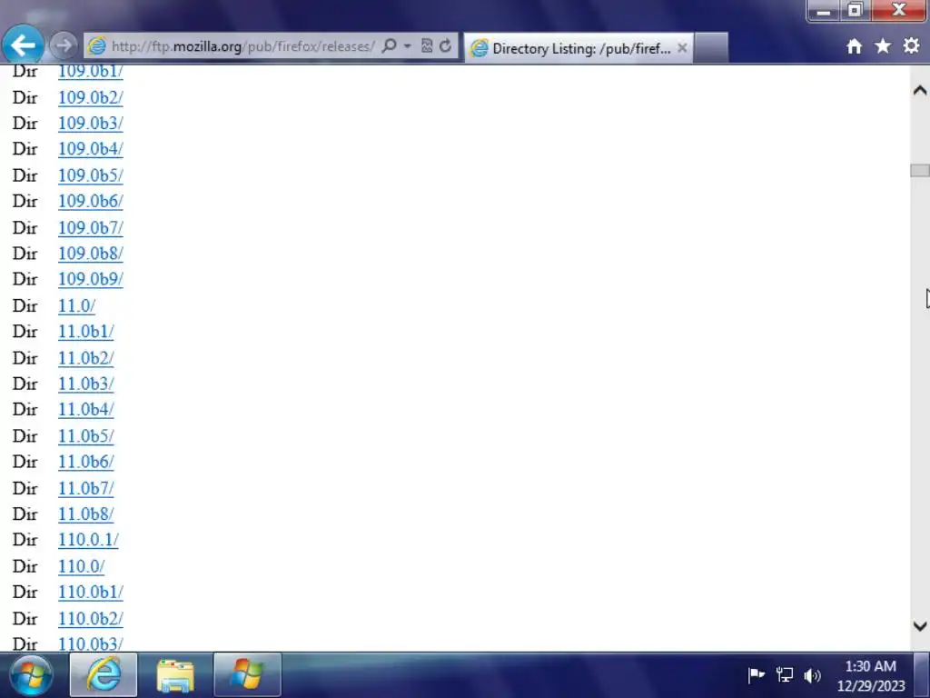
Task: Open Windows Explorer from taskbar
Action: click(175, 675)
